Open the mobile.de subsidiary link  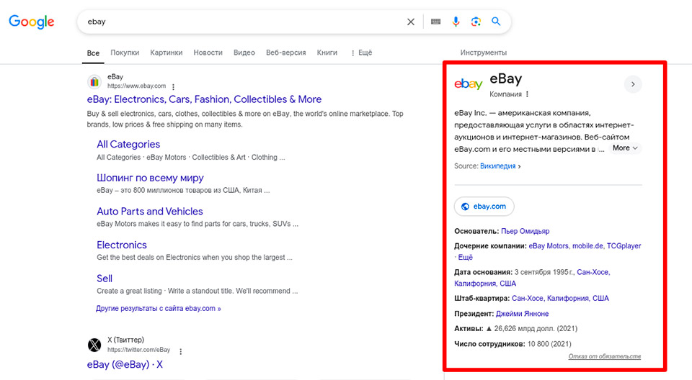(587, 246)
